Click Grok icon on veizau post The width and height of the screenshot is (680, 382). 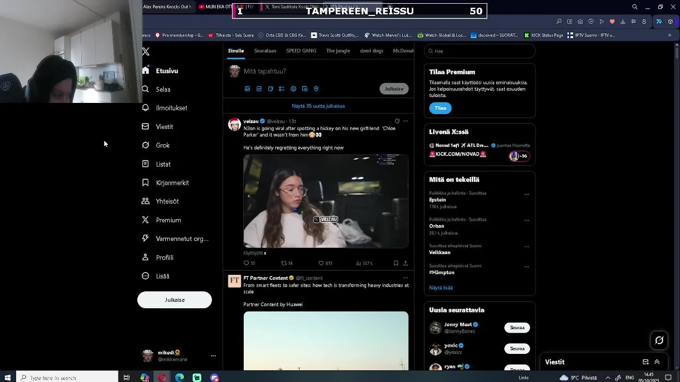(x=397, y=121)
